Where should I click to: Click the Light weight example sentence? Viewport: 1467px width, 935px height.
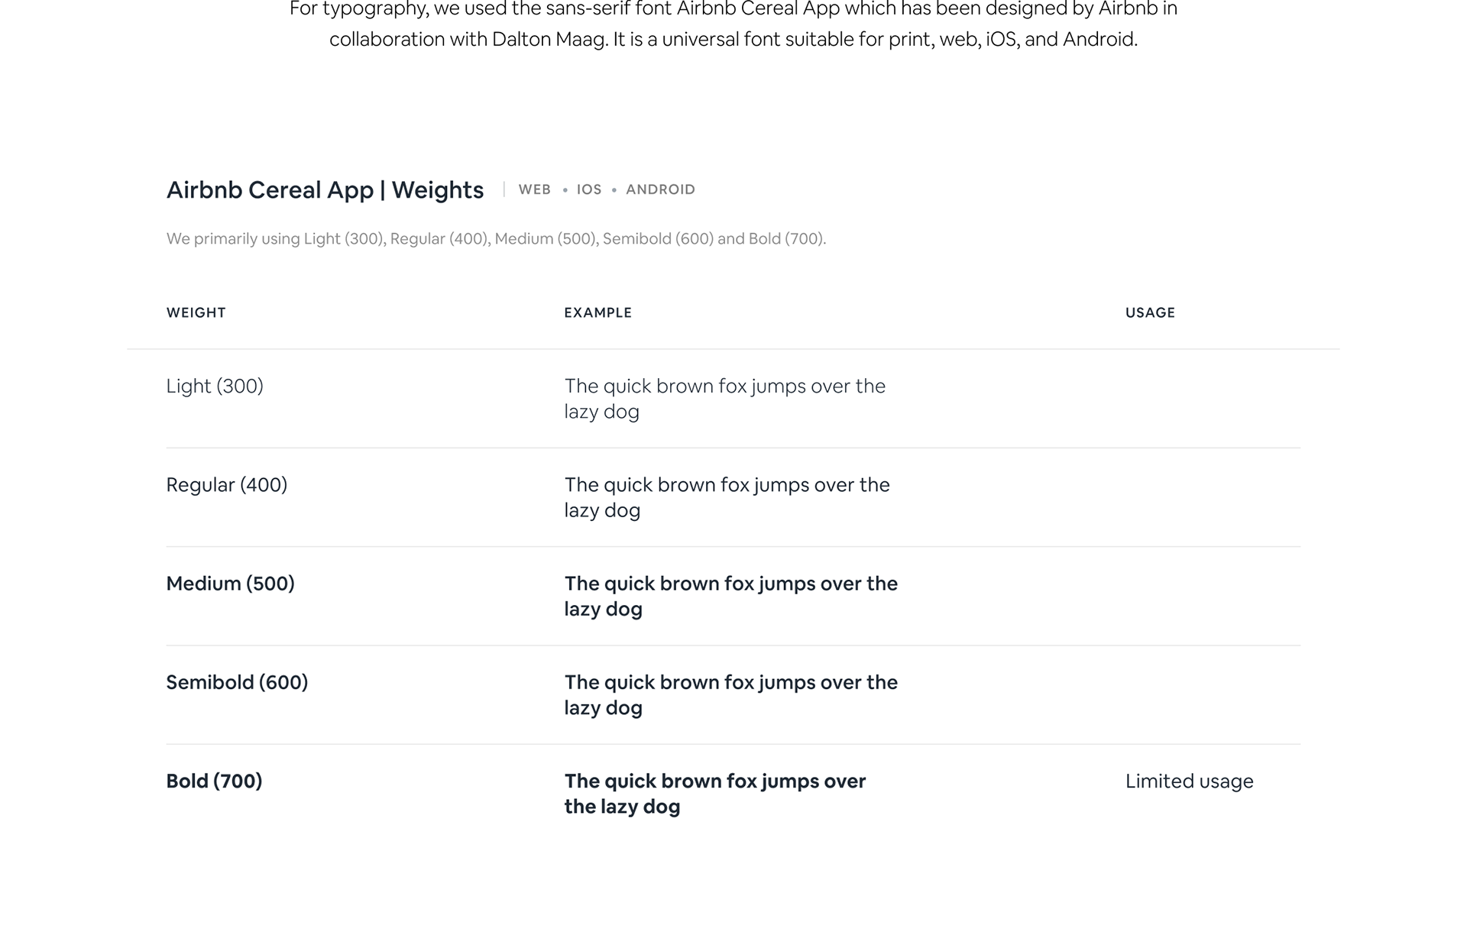point(725,399)
